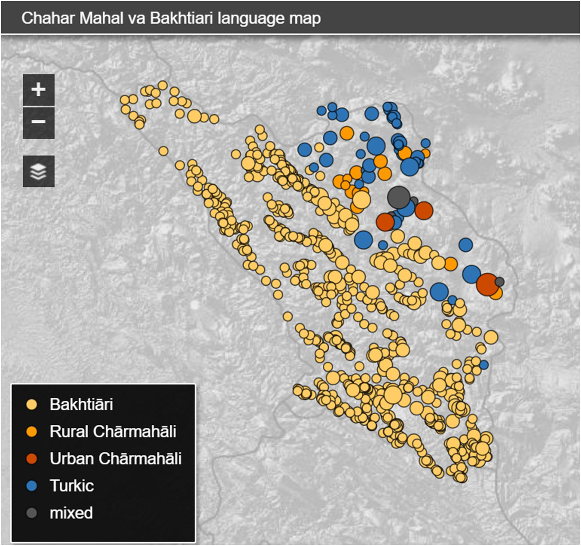Click the Turkic blue legend dot
Image resolution: width=581 pixels, height=546 pixels.
(31, 486)
